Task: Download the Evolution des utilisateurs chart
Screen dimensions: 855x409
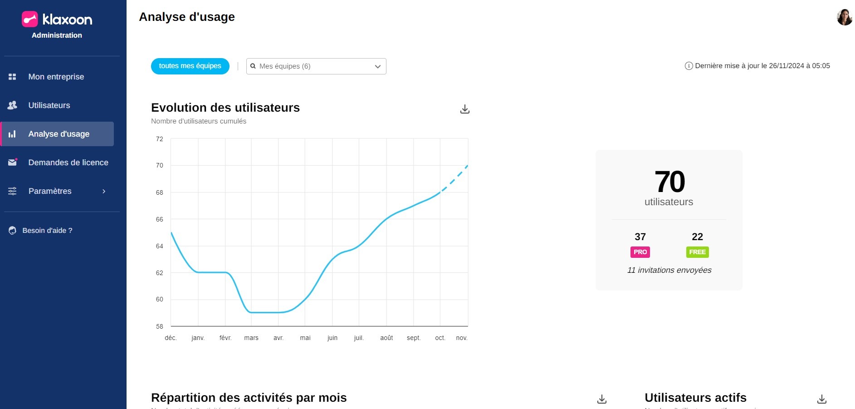Action: (465, 109)
